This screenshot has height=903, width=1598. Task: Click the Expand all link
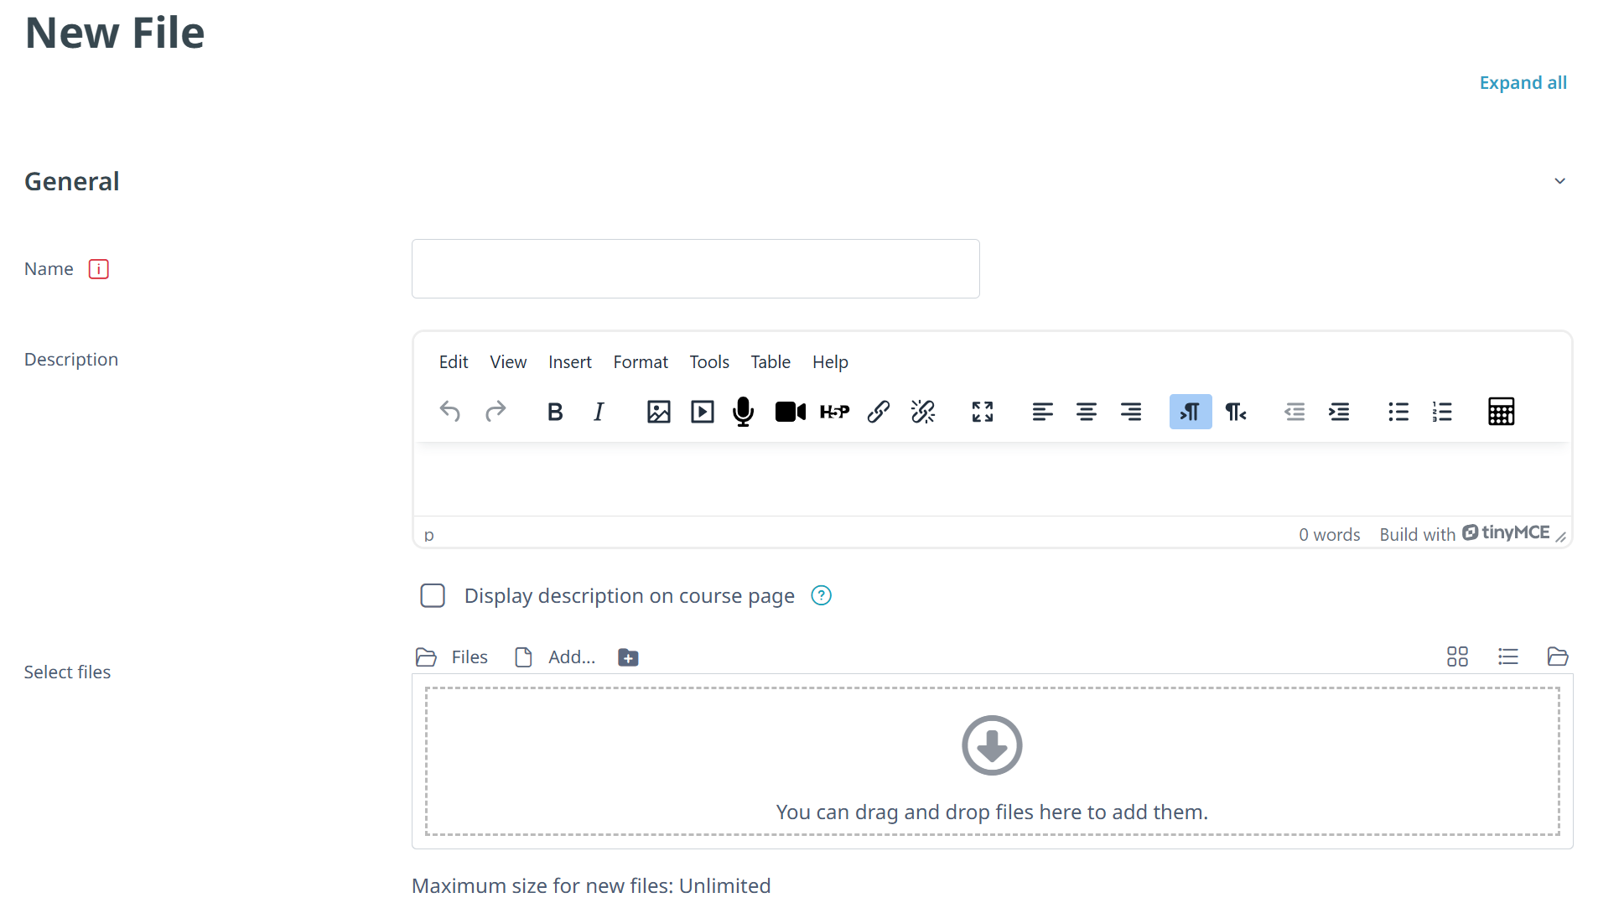tap(1523, 83)
